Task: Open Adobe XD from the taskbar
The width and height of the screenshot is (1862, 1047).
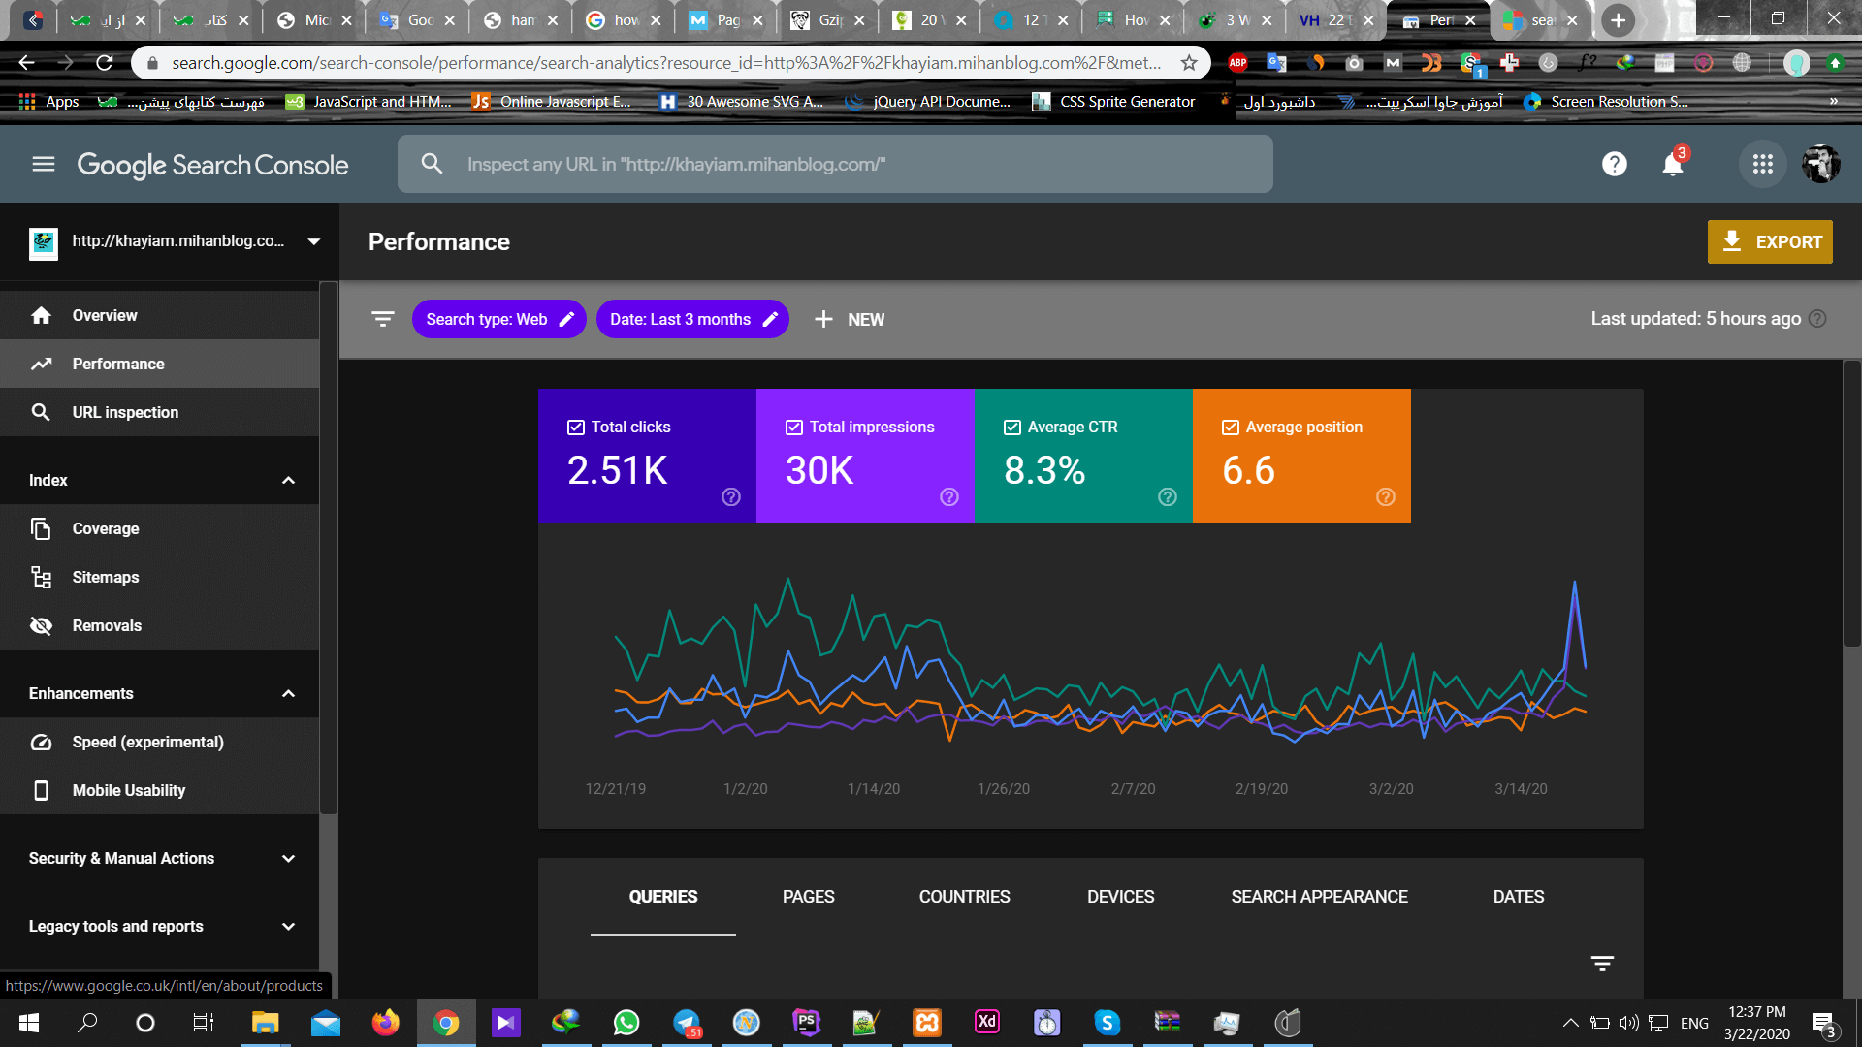Action: point(986,1023)
